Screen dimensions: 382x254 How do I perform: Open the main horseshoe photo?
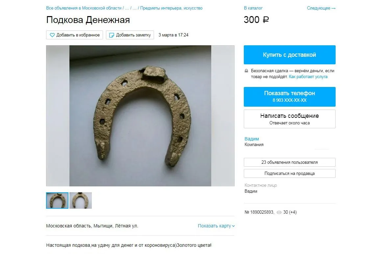click(x=140, y=116)
